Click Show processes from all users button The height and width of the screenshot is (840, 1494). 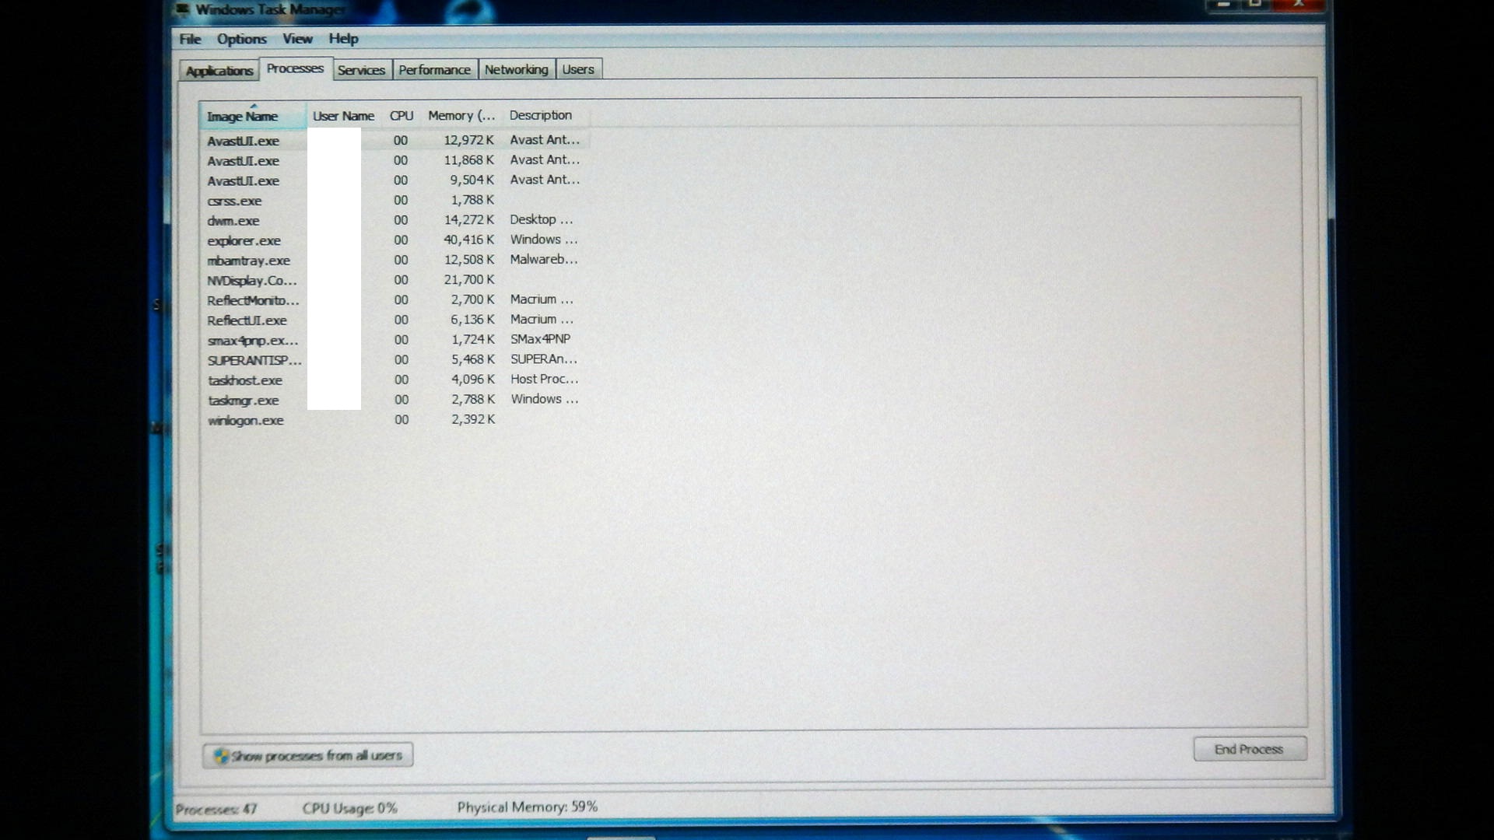(308, 755)
